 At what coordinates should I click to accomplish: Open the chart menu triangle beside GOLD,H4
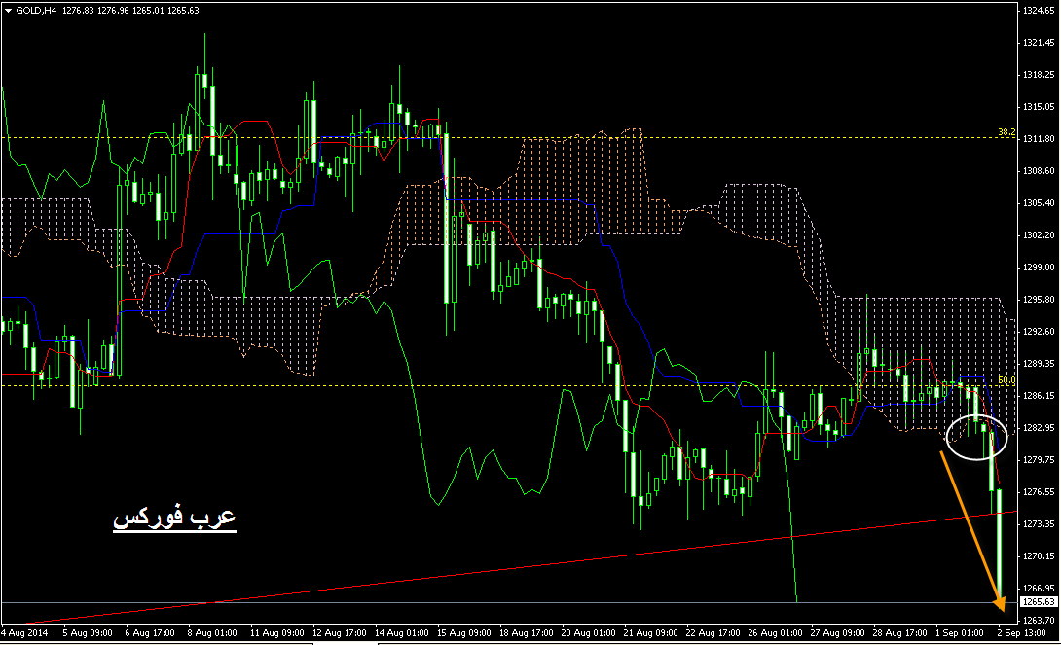(x=8, y=11)
